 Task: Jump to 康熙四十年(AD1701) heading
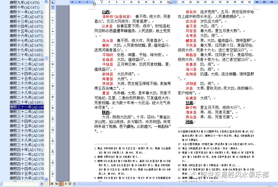coord(26,150)
